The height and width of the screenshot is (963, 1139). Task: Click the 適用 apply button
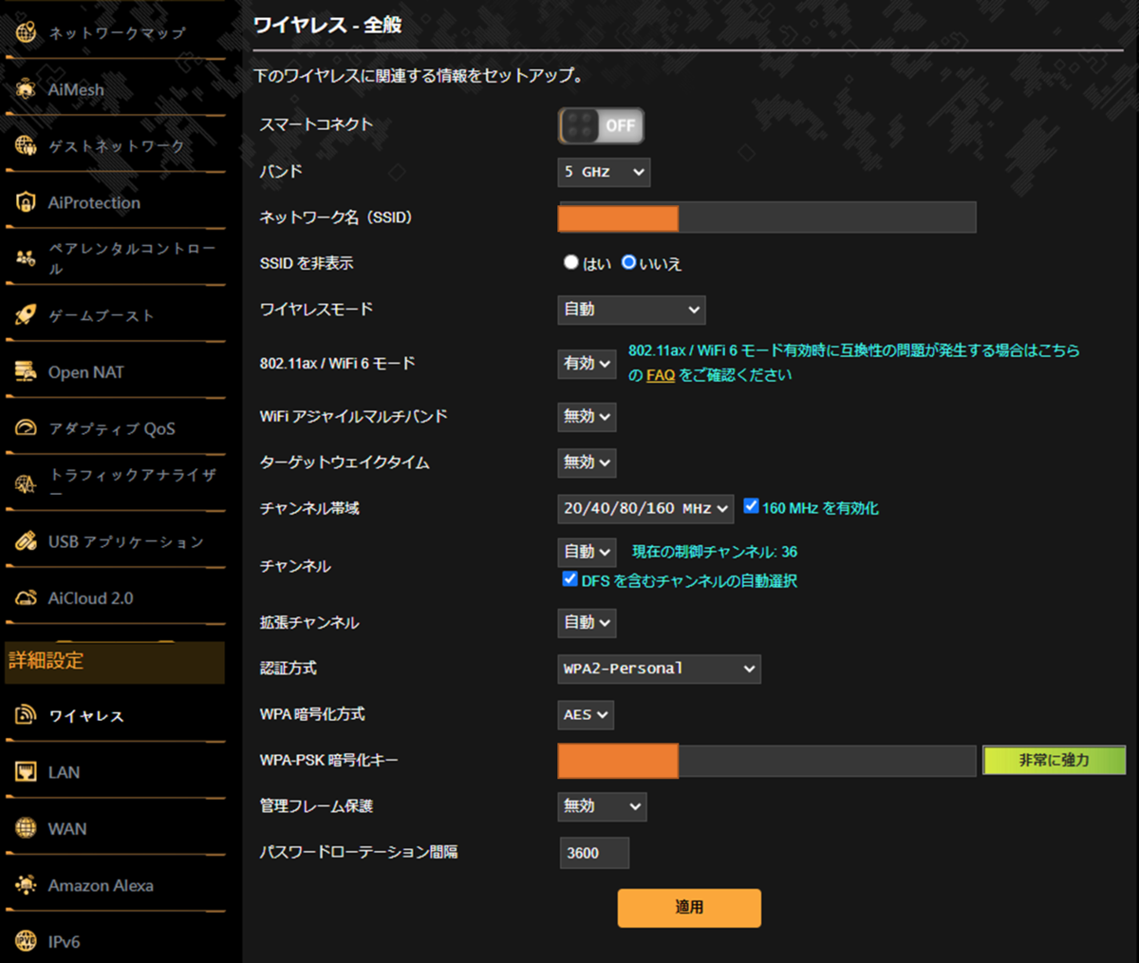point(689,908)
